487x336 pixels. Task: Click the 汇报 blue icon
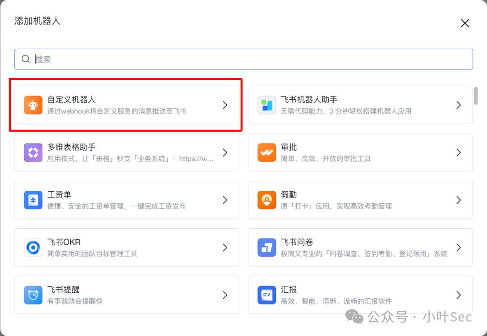pyautogui.click(x=266, y=295)
